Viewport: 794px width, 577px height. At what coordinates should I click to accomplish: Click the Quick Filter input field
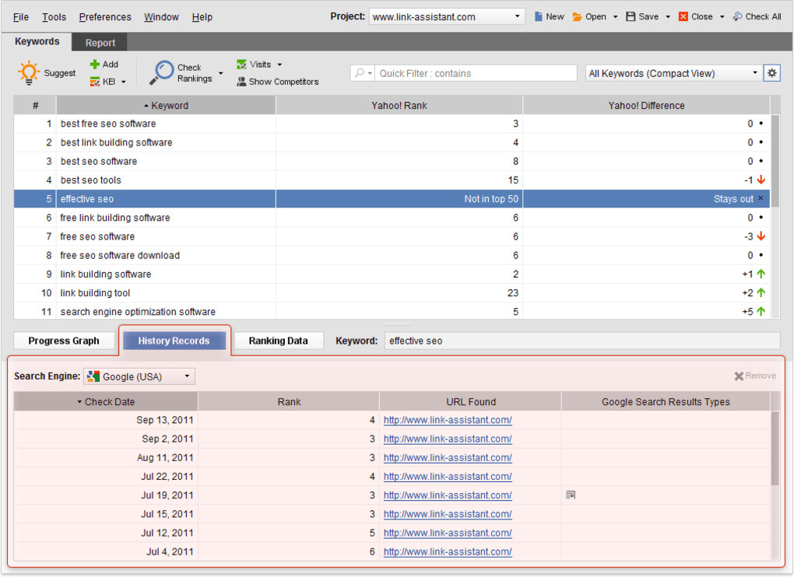point(477,73)
